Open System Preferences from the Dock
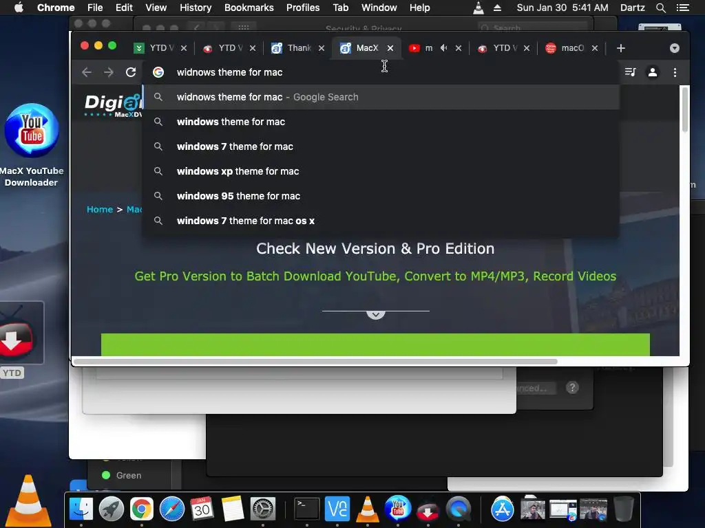The image size is (705, 528). pyautogui.click(x=262, y=509)
